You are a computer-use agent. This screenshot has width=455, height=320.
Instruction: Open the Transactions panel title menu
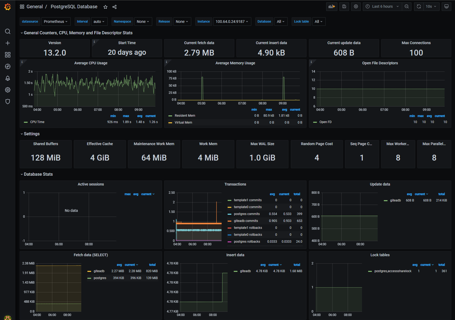coord(235,184)
